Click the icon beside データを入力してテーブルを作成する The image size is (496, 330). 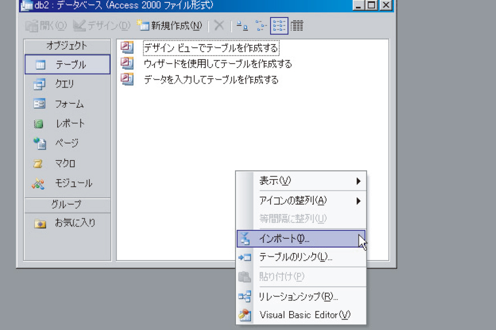tap(127, 80)
